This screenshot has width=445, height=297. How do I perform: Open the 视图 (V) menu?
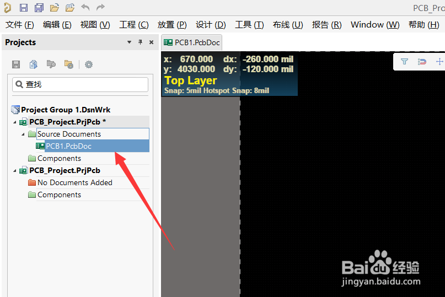pyautogui.click(x=95, y=25)
